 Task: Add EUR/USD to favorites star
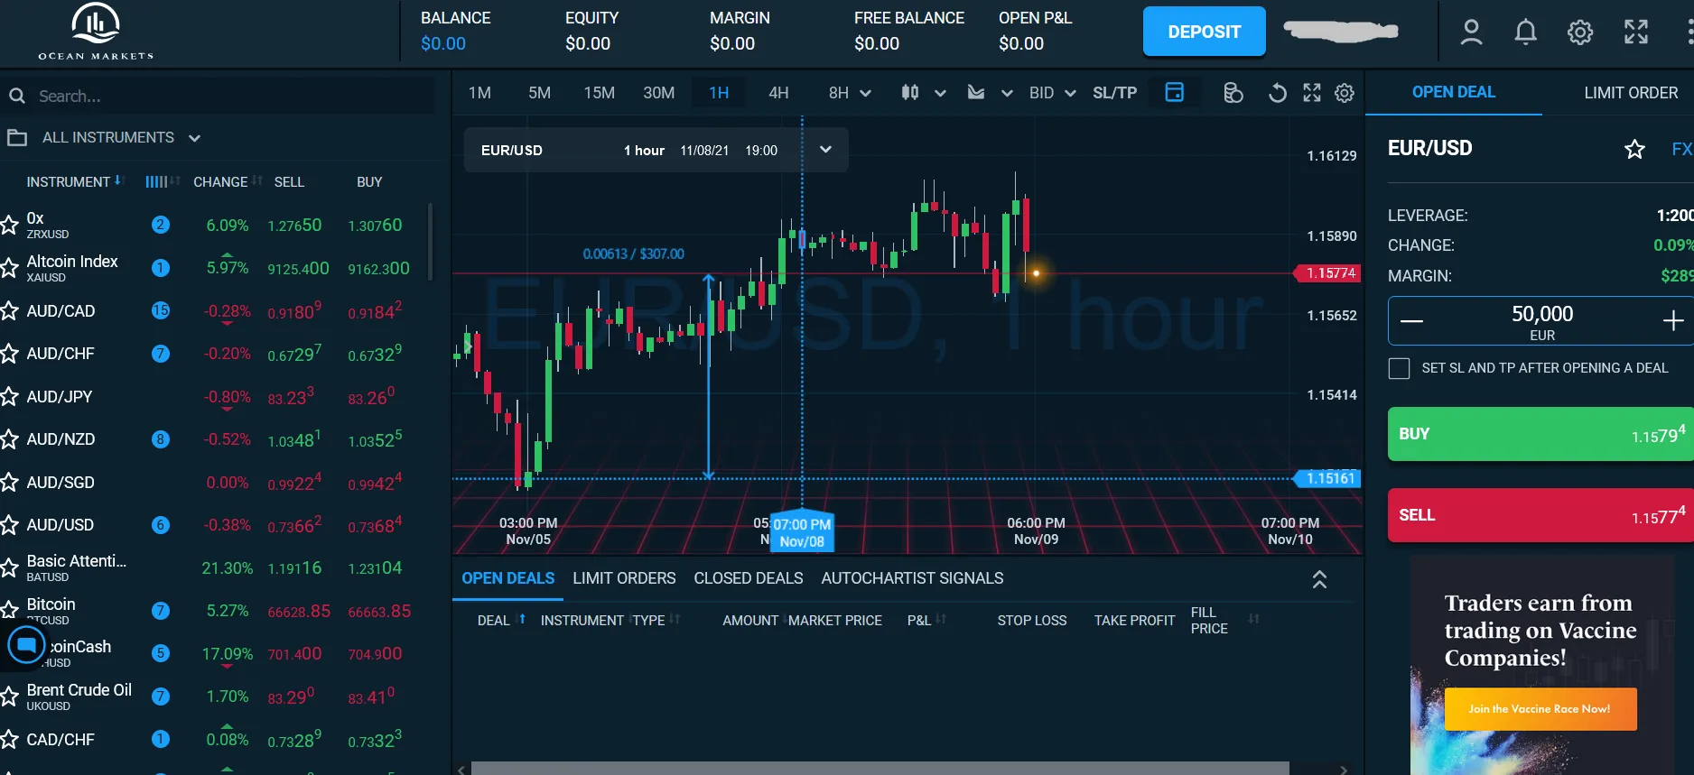tap(1634, 149)
